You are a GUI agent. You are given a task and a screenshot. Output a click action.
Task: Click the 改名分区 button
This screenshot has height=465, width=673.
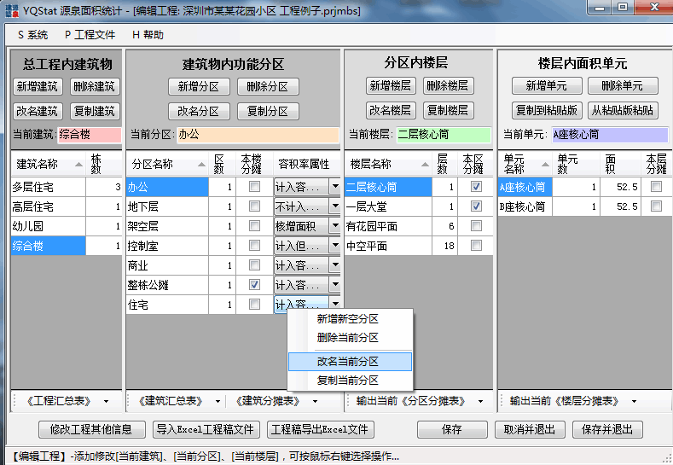(199, 112)
